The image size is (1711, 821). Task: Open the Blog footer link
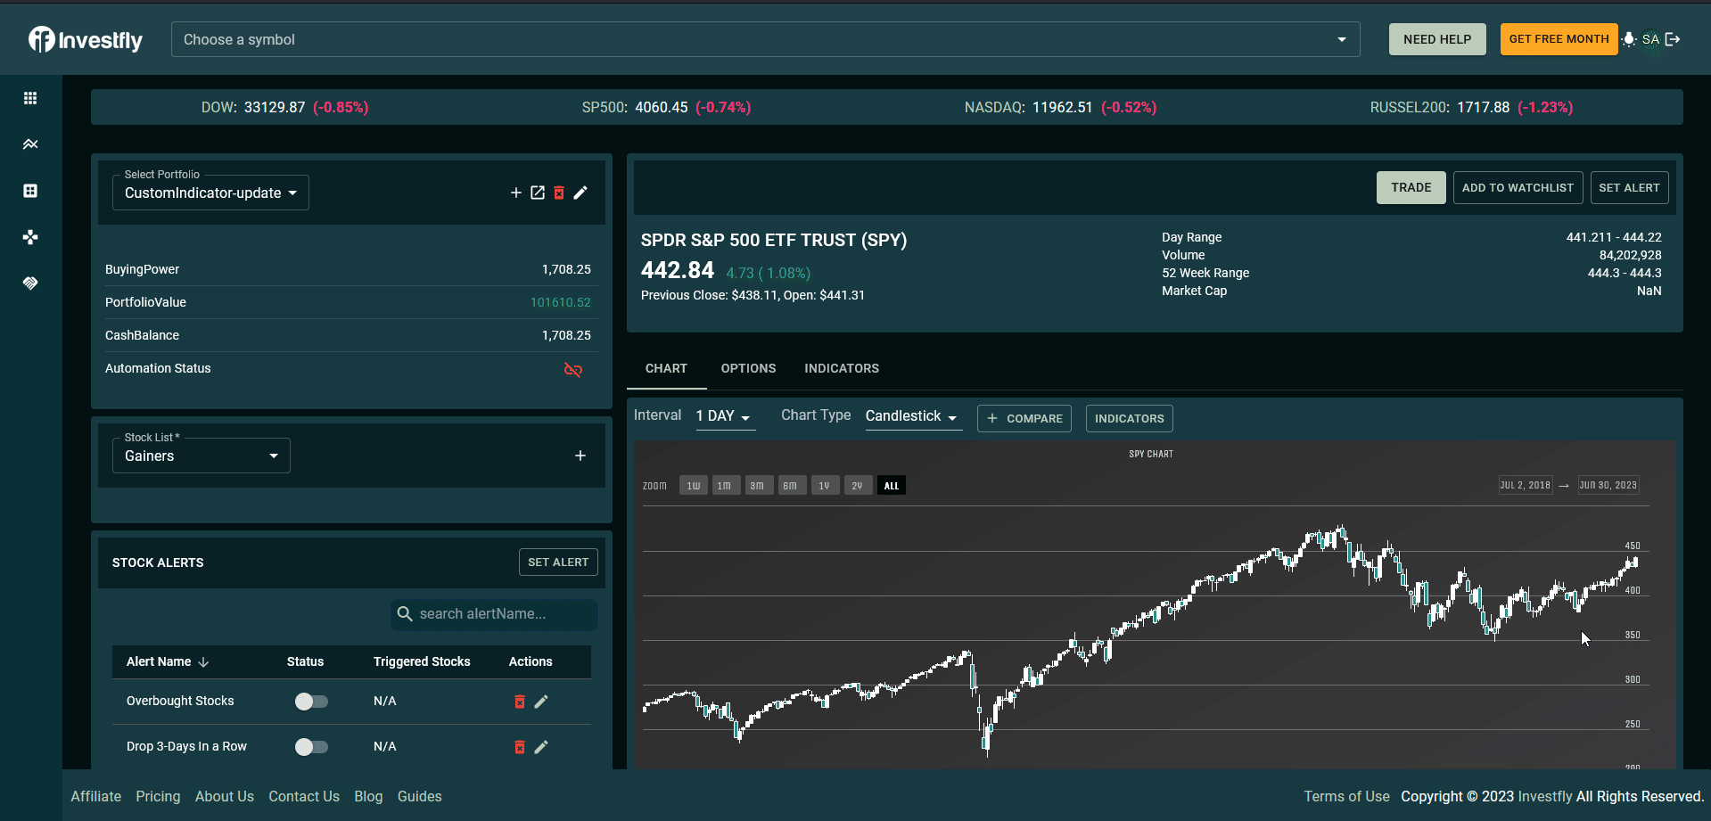(x=368, y=796)
